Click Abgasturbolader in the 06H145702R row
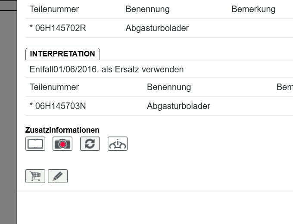The width and height of the screenshot is (293, 224). [x=157, y=28]
